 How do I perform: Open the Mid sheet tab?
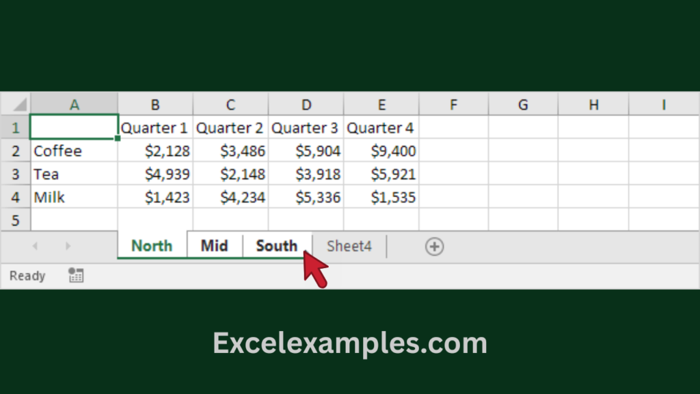[x=214, y=246]
